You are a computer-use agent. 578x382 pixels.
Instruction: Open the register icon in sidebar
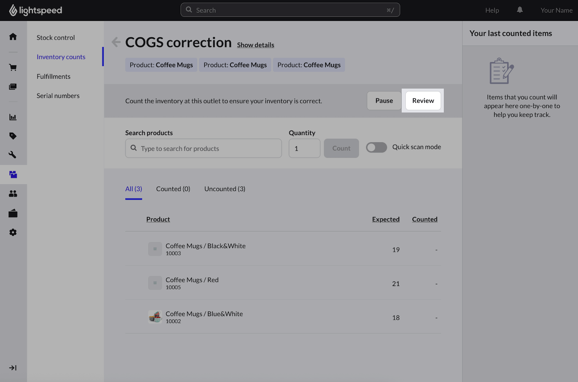[13, 87]
